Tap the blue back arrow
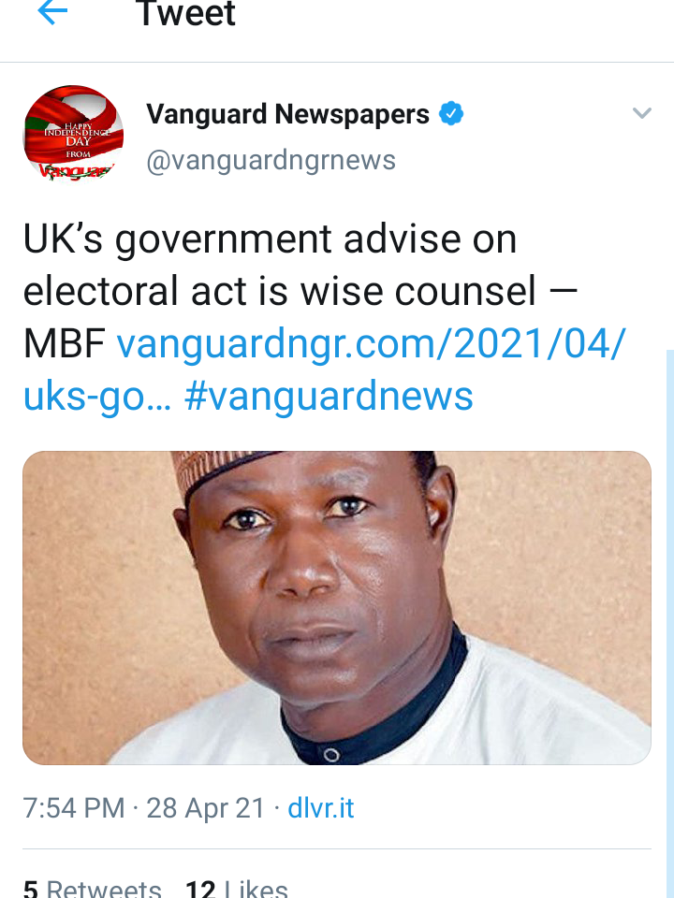 pos(52,12)
